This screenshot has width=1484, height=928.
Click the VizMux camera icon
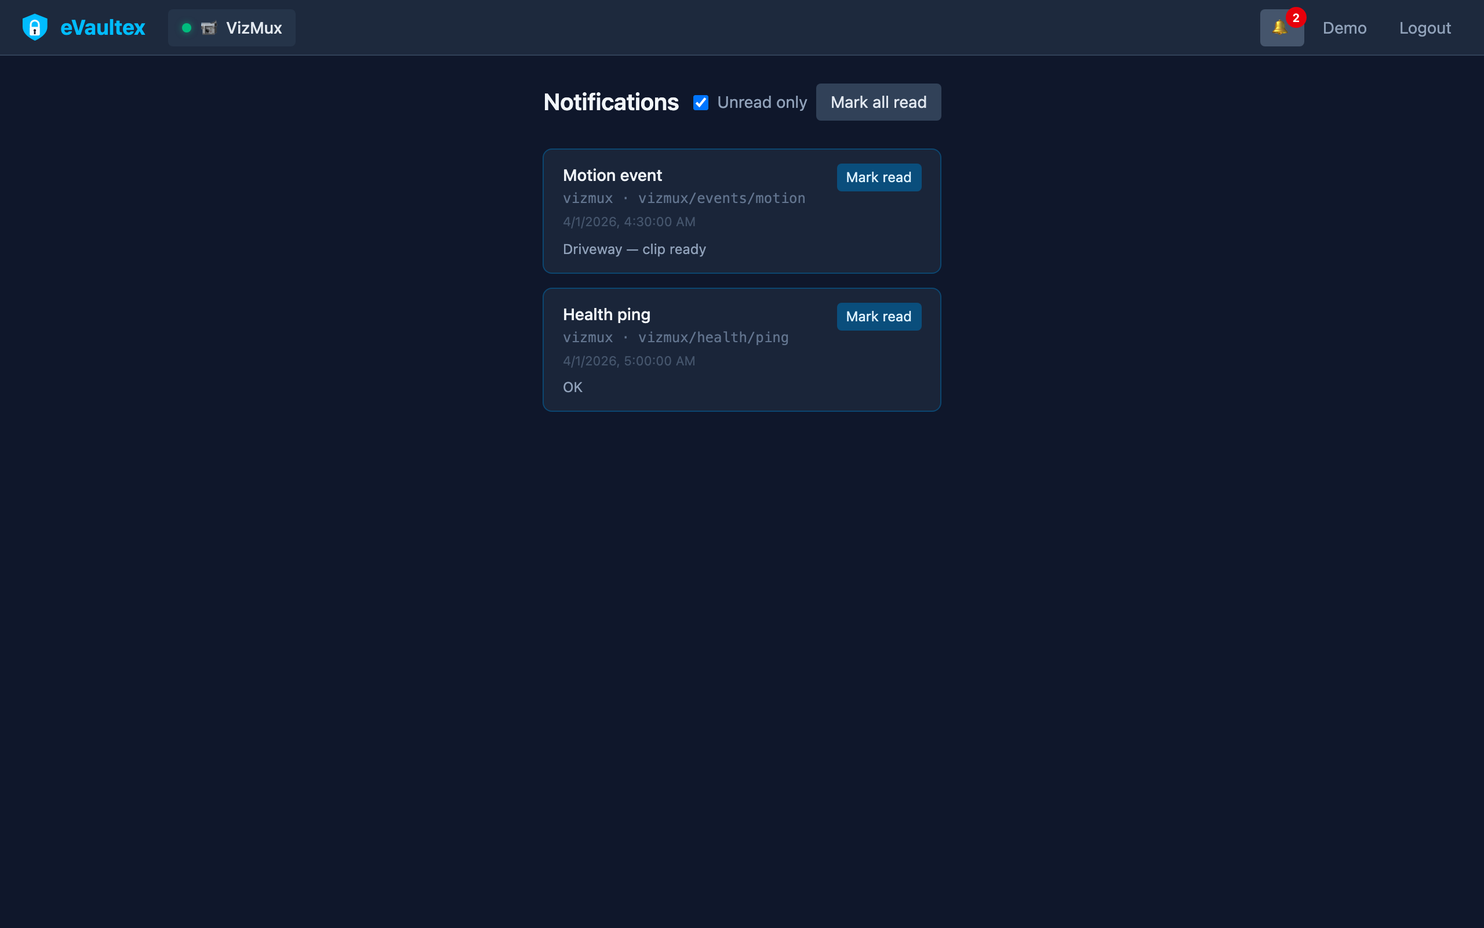[209, 28]
